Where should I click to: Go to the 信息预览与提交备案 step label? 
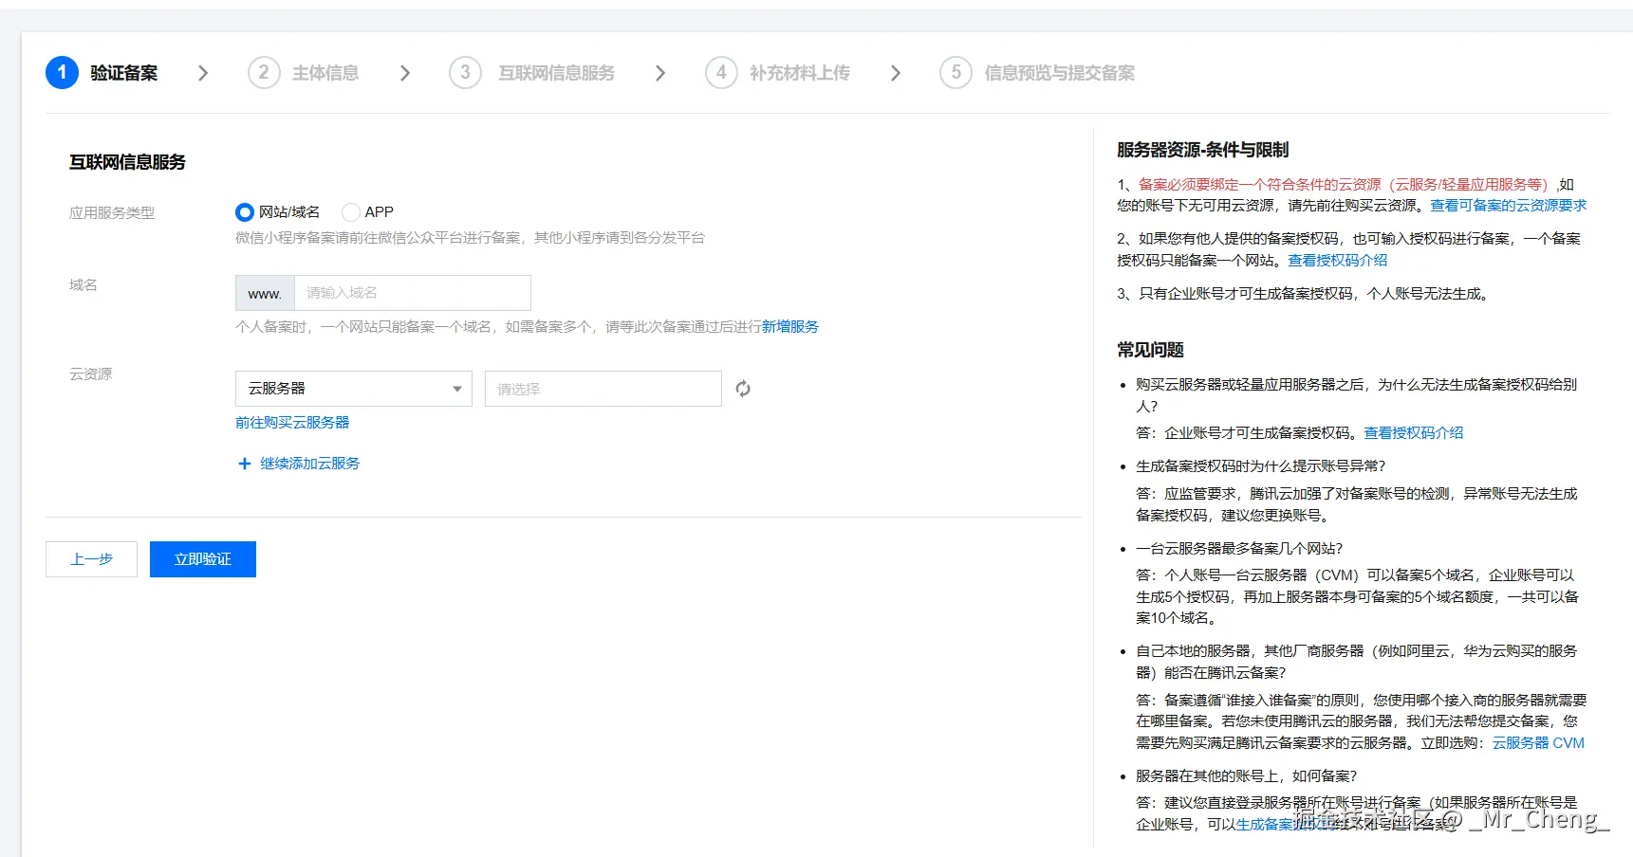click(1060, 73)
